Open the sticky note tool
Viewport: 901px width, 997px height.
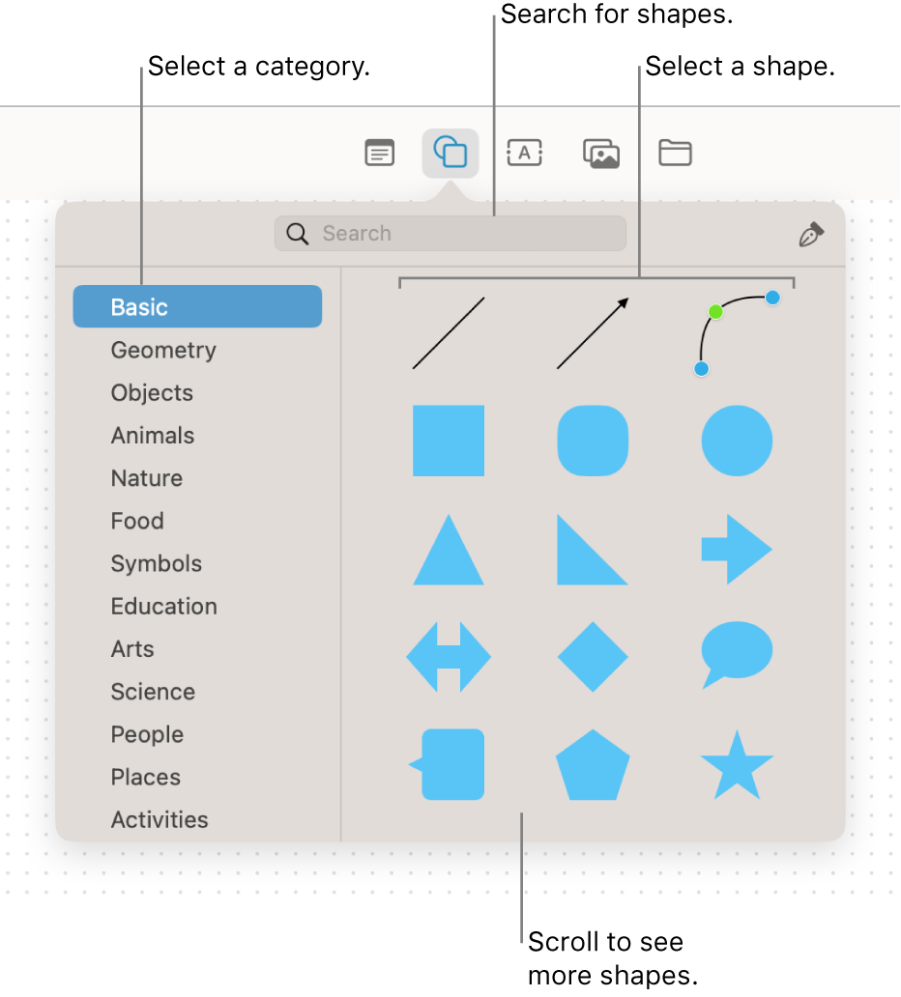(x=379, y=153)
